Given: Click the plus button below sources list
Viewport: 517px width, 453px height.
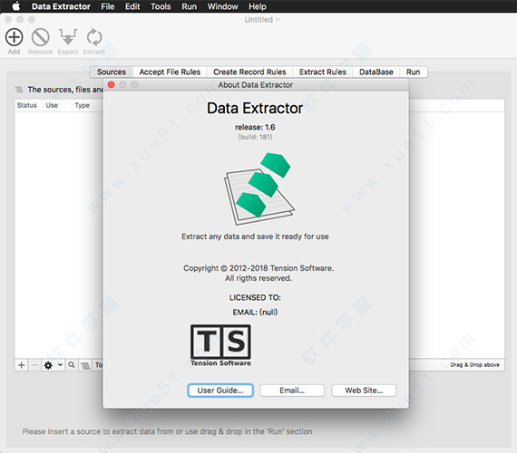Looking at the screenshot, I should pos(21,365).
